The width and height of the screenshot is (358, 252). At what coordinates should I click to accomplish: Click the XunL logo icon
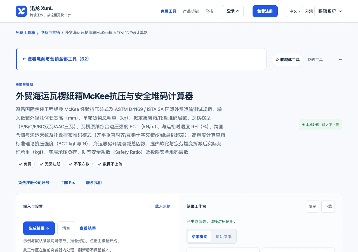pyautogui.click(x=21, y=11)
